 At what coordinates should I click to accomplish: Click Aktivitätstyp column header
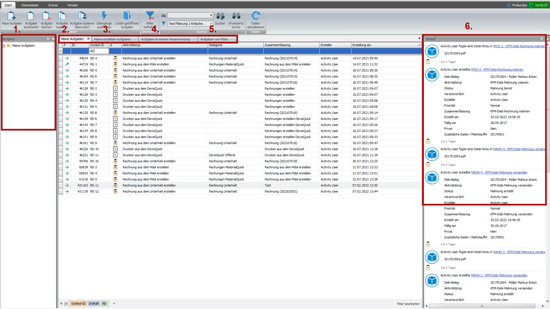tap(164, 45)
